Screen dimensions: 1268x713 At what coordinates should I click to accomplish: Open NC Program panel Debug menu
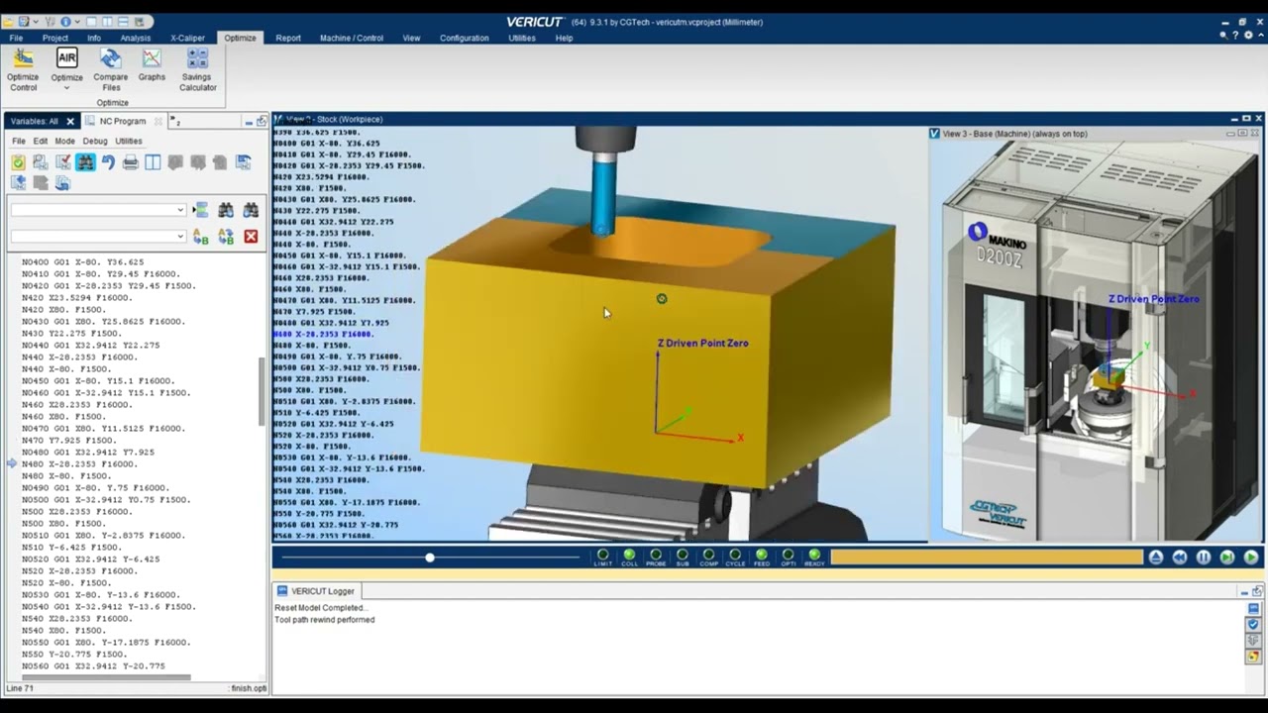click(95, 141)
